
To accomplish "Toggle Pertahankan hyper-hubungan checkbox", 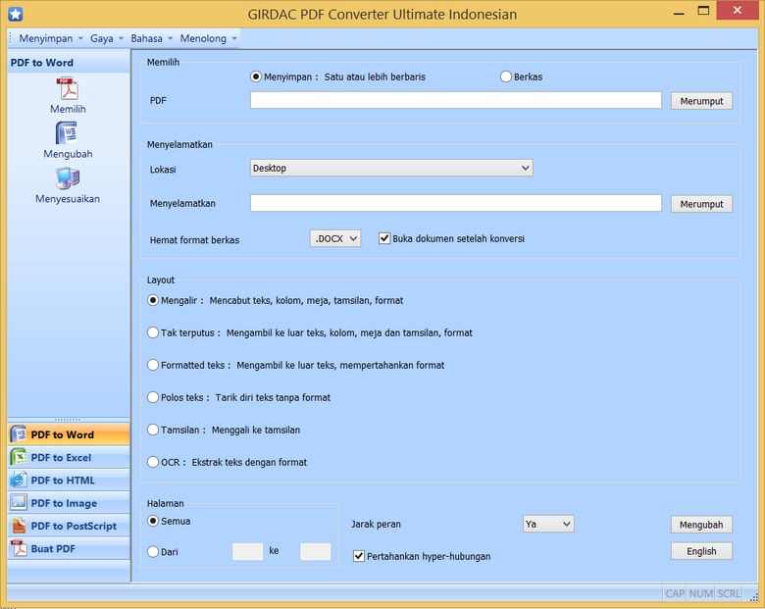I will (x=359, y=556).
